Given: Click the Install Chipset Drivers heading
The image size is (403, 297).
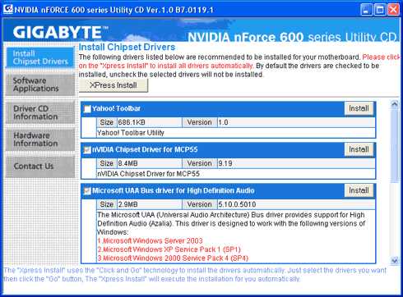Looking at the screenshot, I should [x=127, y=47].
